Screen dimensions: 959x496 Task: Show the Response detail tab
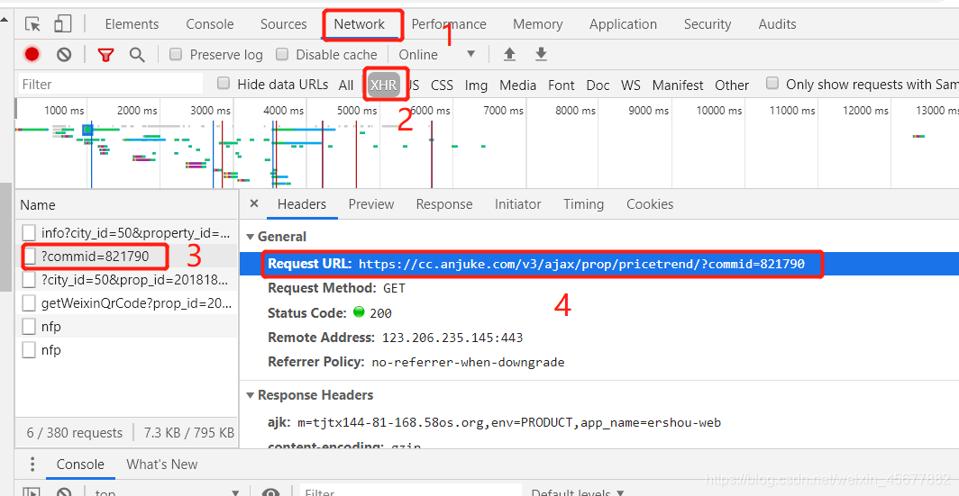[x=444, y=204]
